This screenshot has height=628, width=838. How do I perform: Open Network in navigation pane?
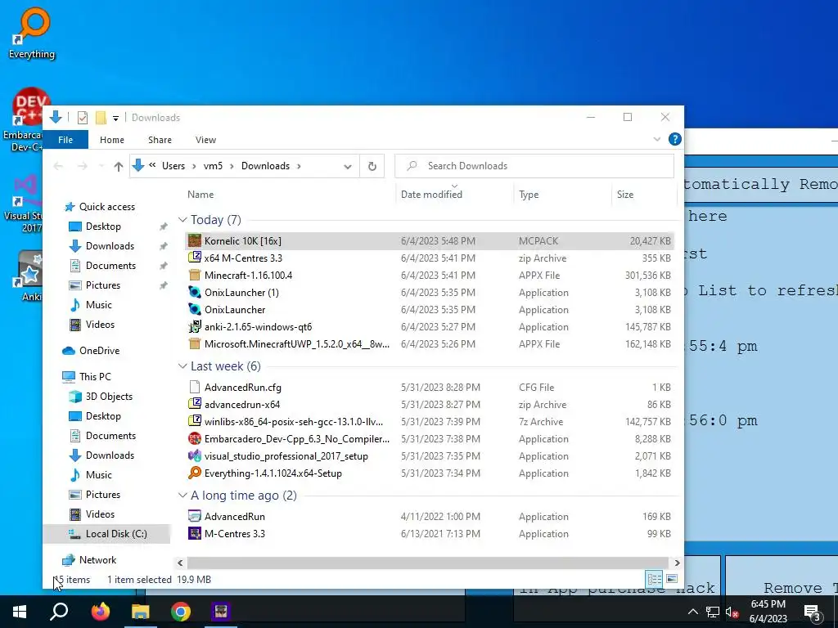pyautogui.click(x=97, y=559)
